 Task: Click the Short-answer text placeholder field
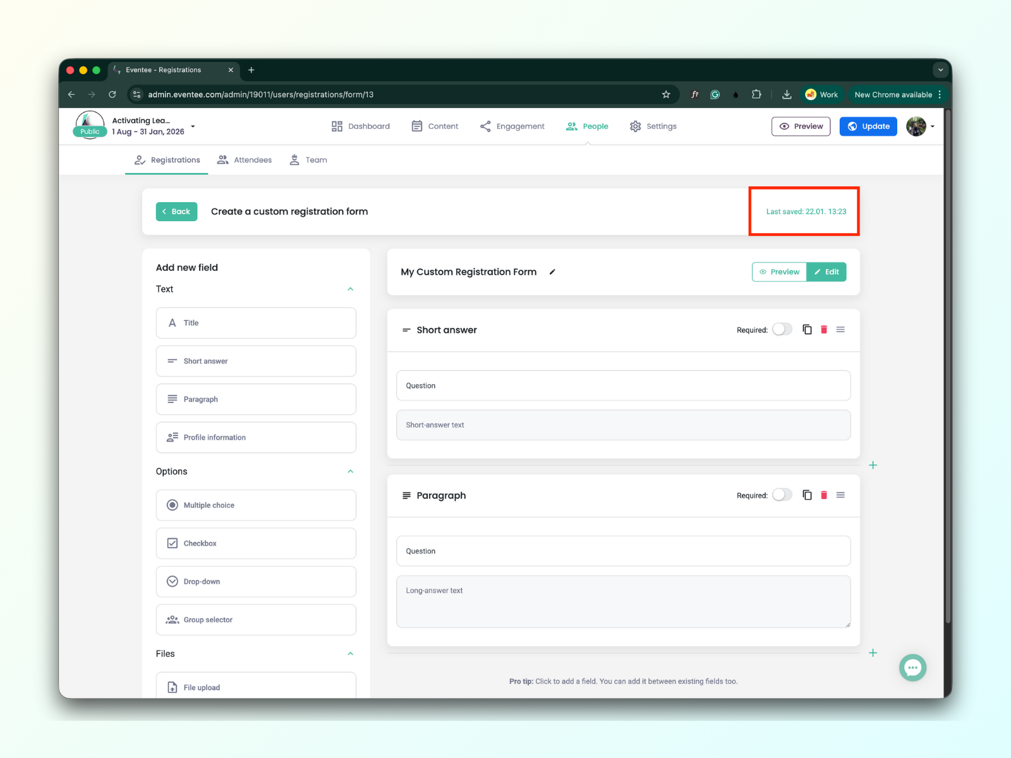624,425
